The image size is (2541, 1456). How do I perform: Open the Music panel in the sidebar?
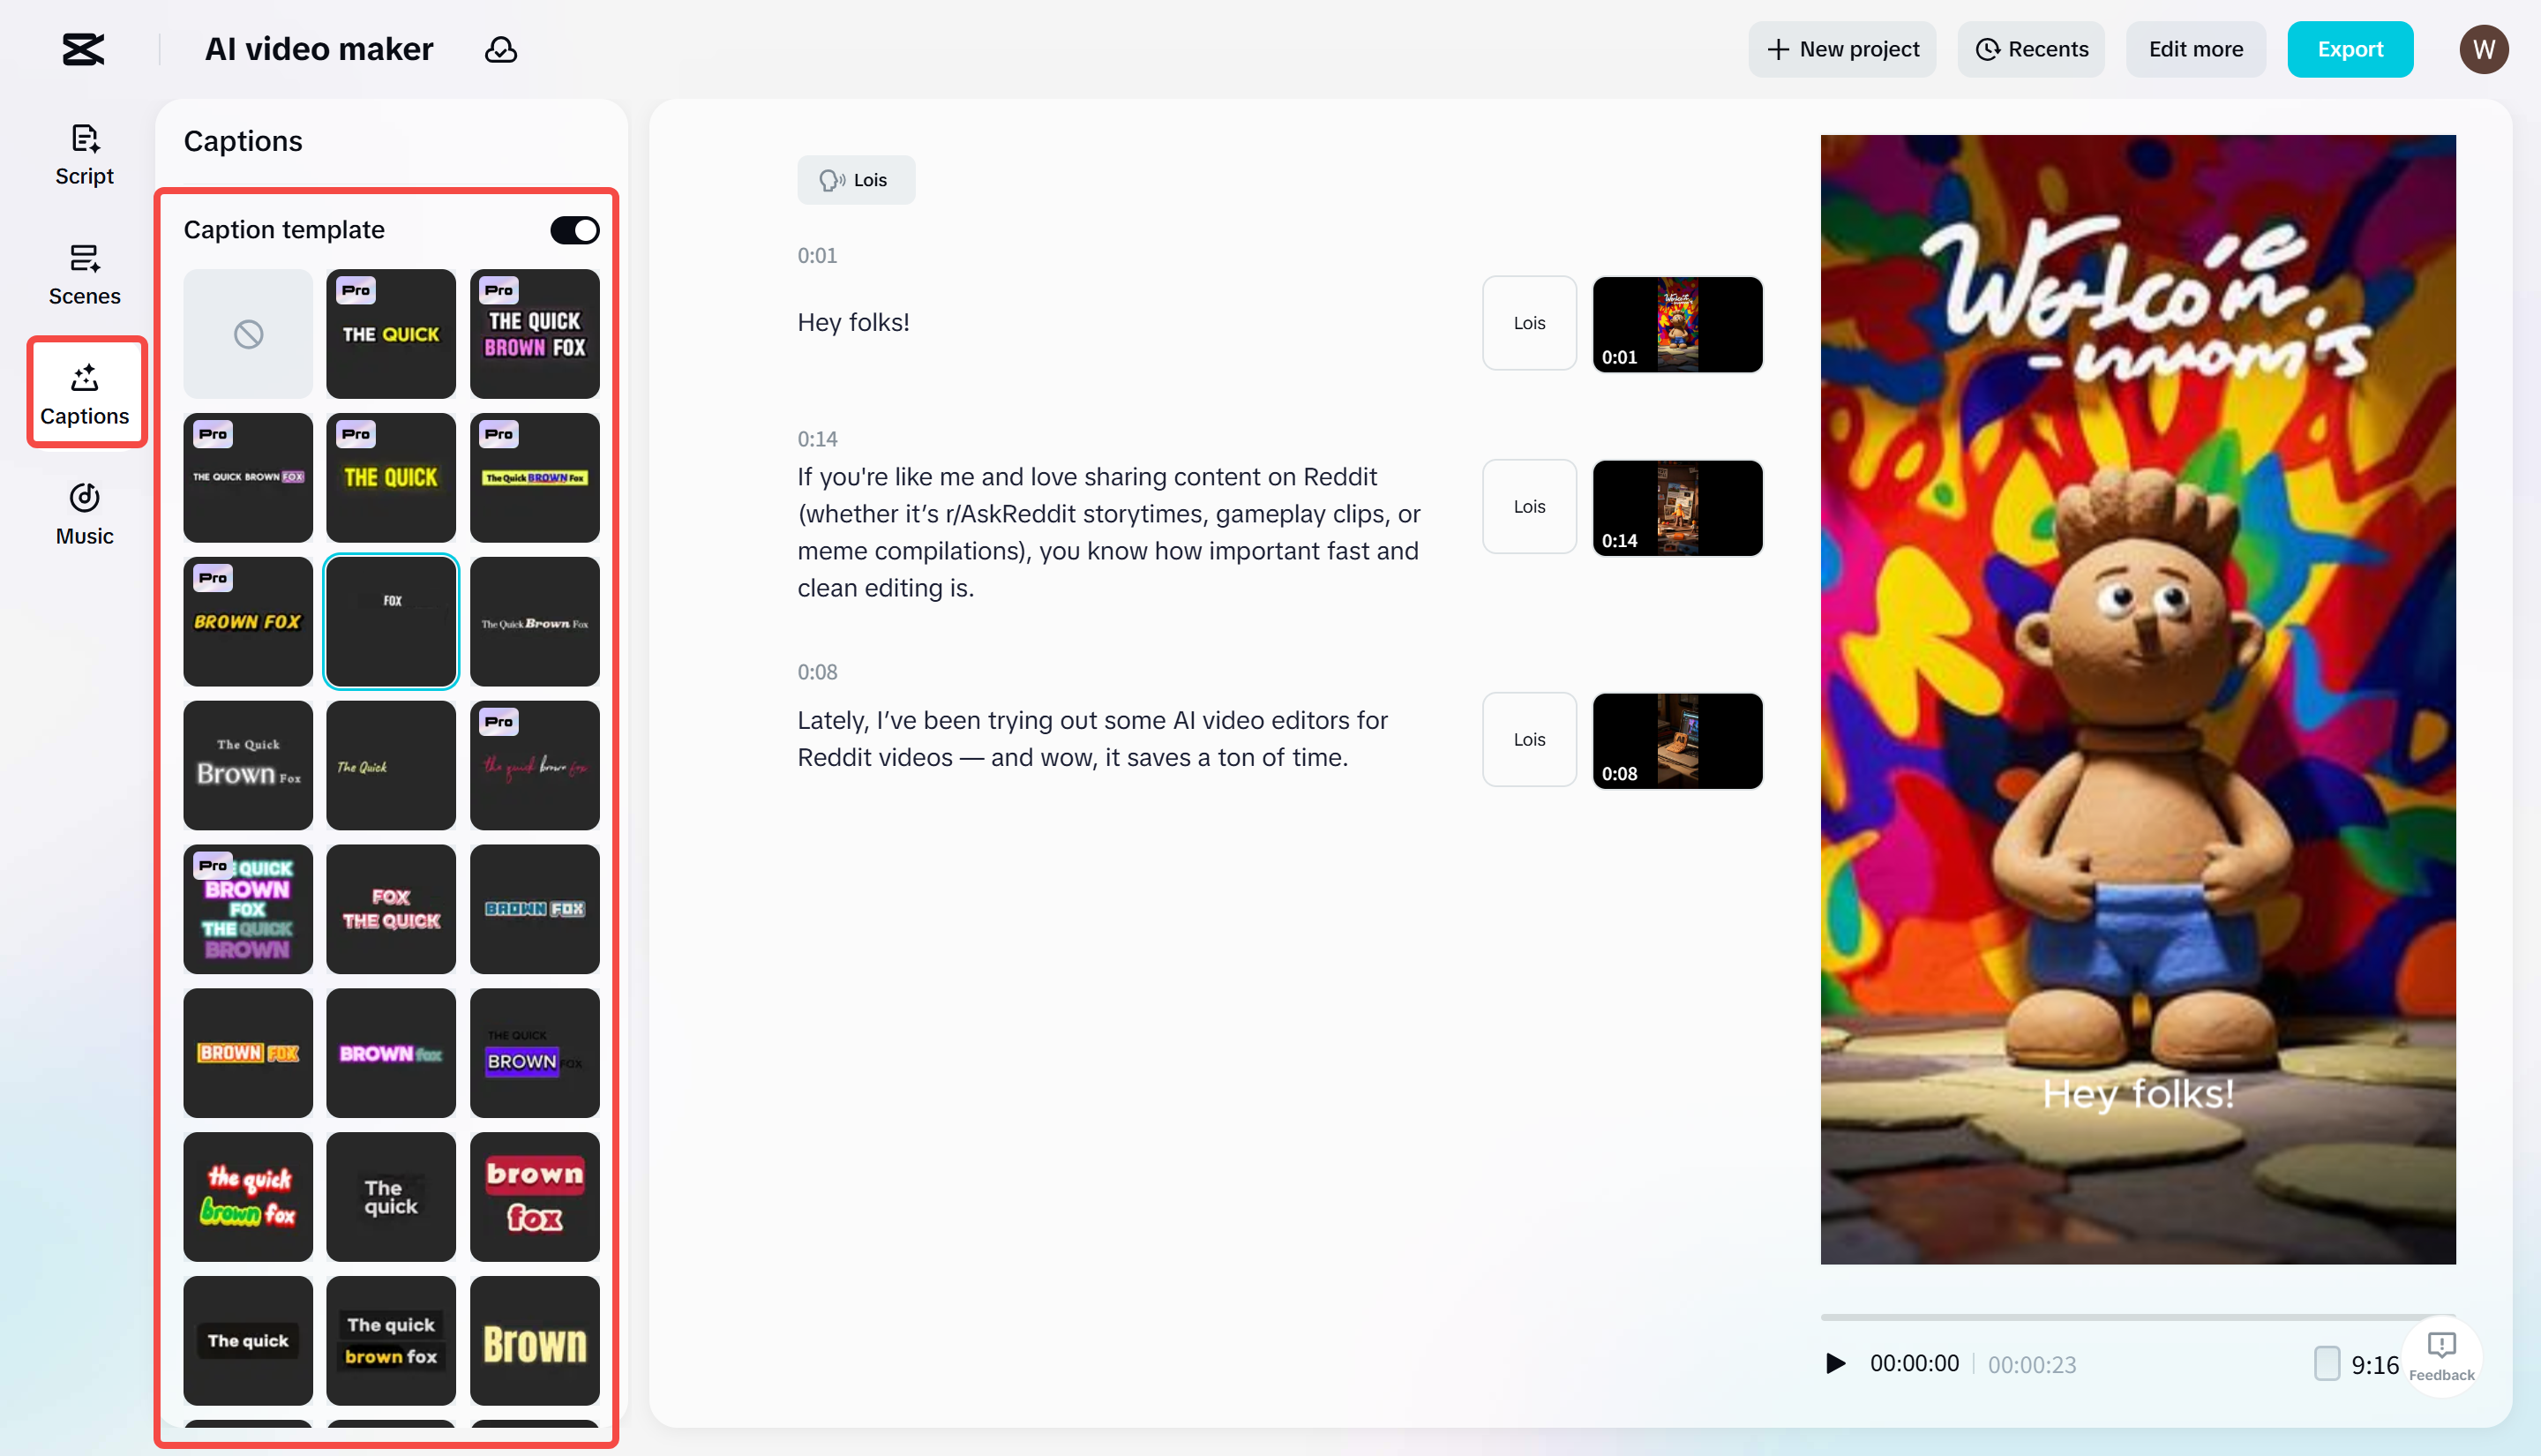click(x=84, y=512)
